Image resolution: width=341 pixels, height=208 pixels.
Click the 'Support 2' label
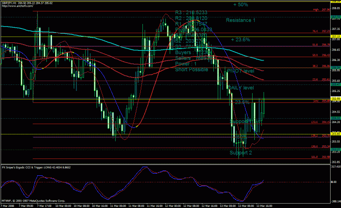pyautogui.click(x=241, y=152)
